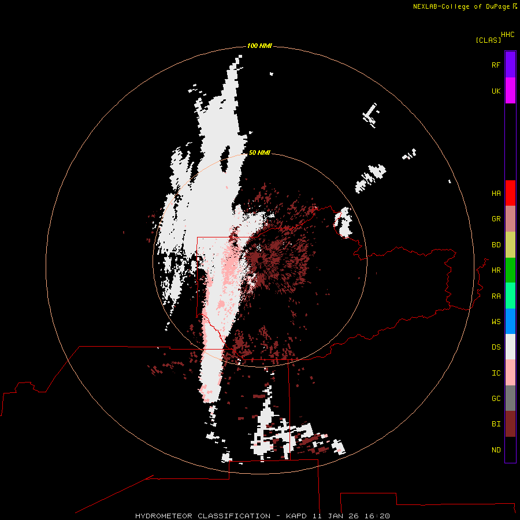This screenshot has width=520, height=520.
Task: Click the RF purple color swatch
Action: tap(510, 65)
